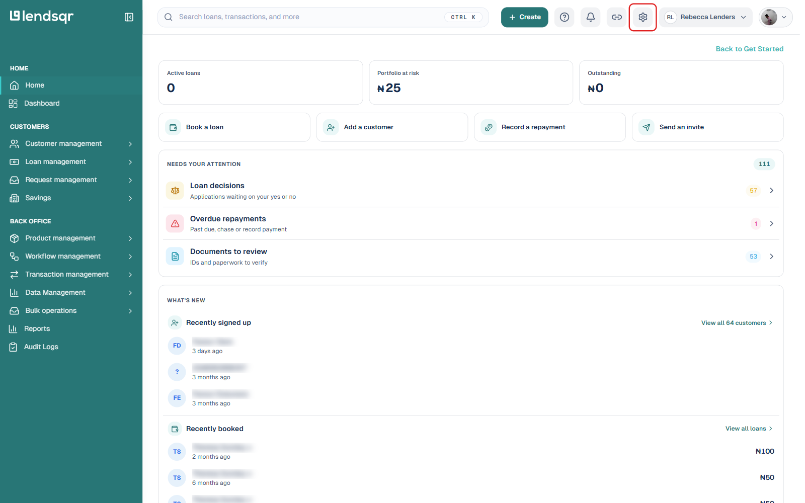The image size is (805, 503).
Task: Click the Overdue repayments warning icon
Action: [x=175, y=223]
